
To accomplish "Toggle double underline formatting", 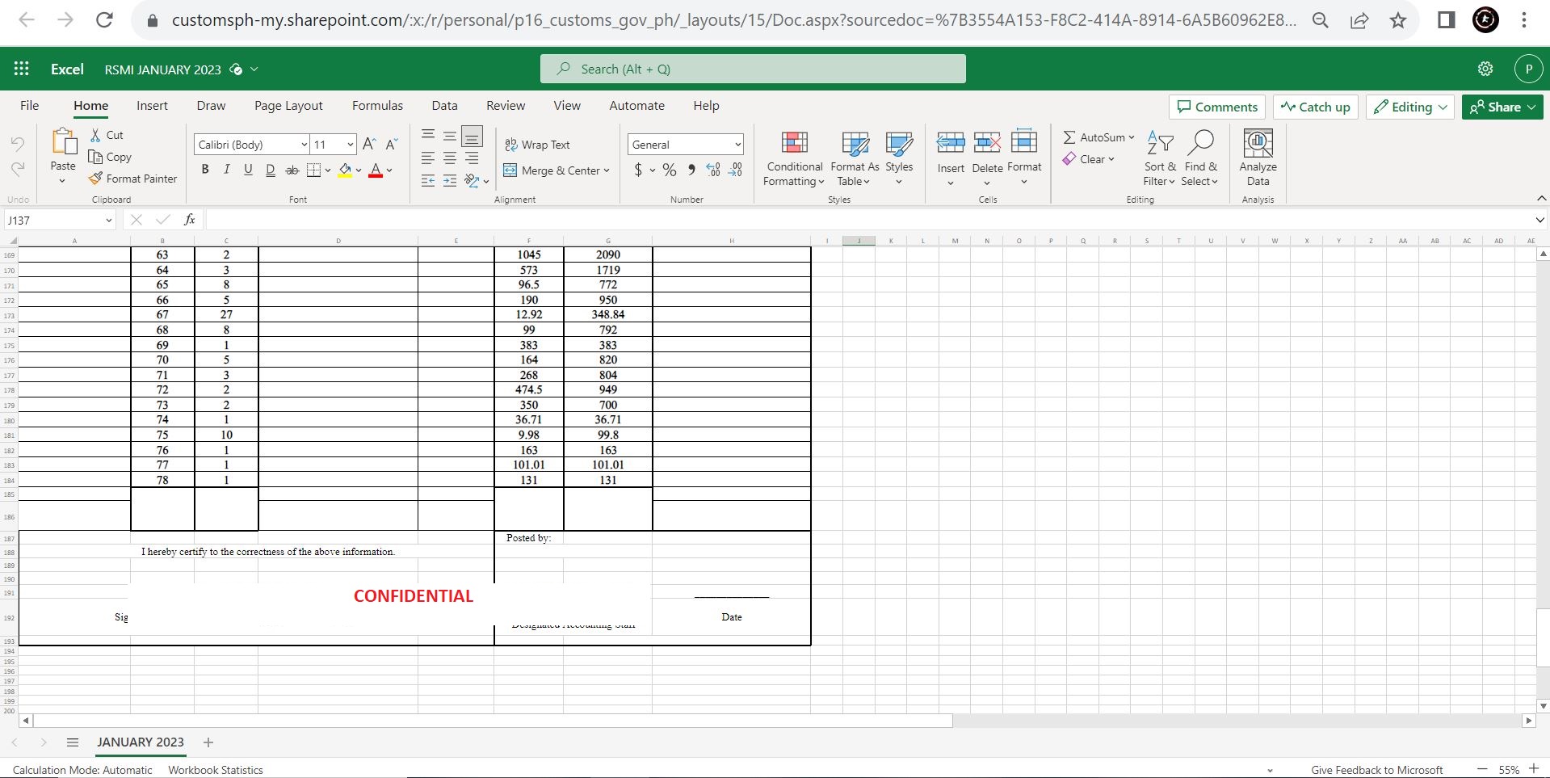I will pos(271,170).
